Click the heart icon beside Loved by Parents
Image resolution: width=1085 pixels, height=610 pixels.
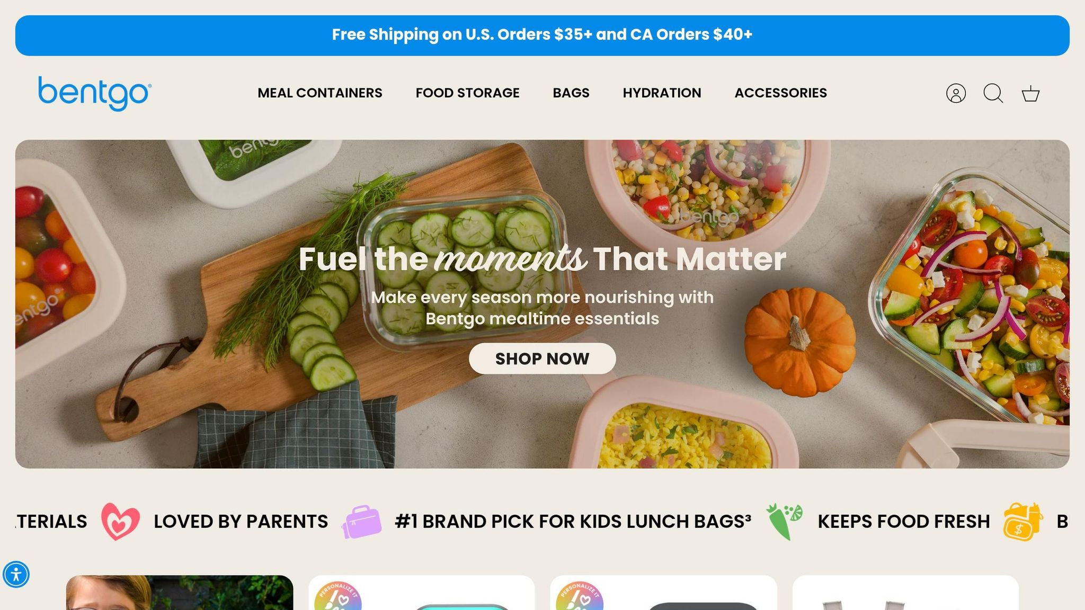click(120, 522)
